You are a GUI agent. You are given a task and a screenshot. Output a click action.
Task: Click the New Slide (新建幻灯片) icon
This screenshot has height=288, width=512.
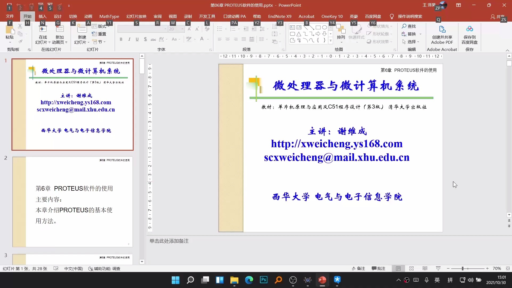82,29
